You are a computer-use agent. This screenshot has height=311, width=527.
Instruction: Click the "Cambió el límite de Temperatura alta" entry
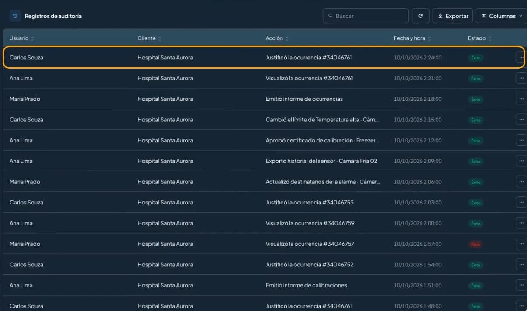pos(322,120)
